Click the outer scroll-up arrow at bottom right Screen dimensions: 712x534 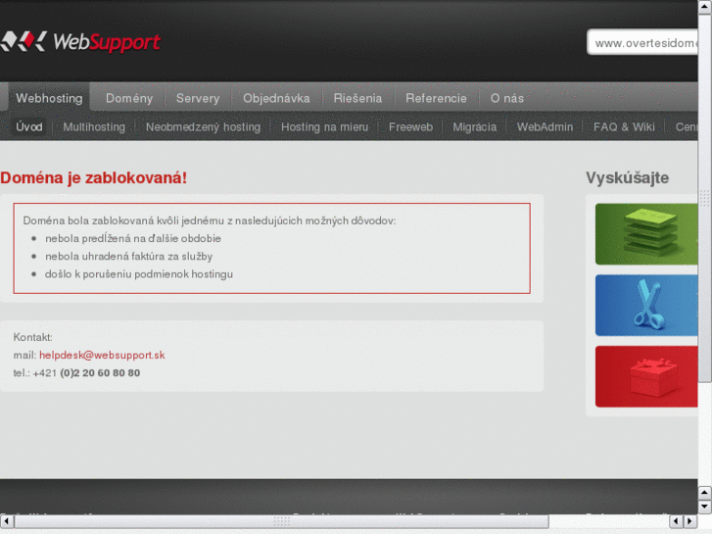pyautogui.click(x=705, y=493)
